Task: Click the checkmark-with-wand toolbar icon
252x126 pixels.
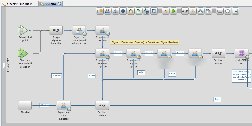Action: coord(138,11)
